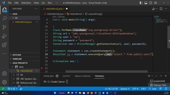This screenshot has width=170, height=95.
Task: Collapse the Java project node
Action: tap(24, 67)
